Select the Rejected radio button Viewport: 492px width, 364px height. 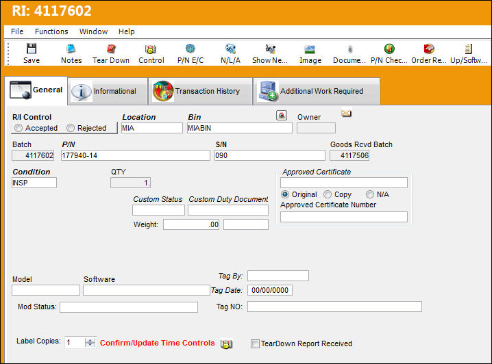click(x=71, y=128)
